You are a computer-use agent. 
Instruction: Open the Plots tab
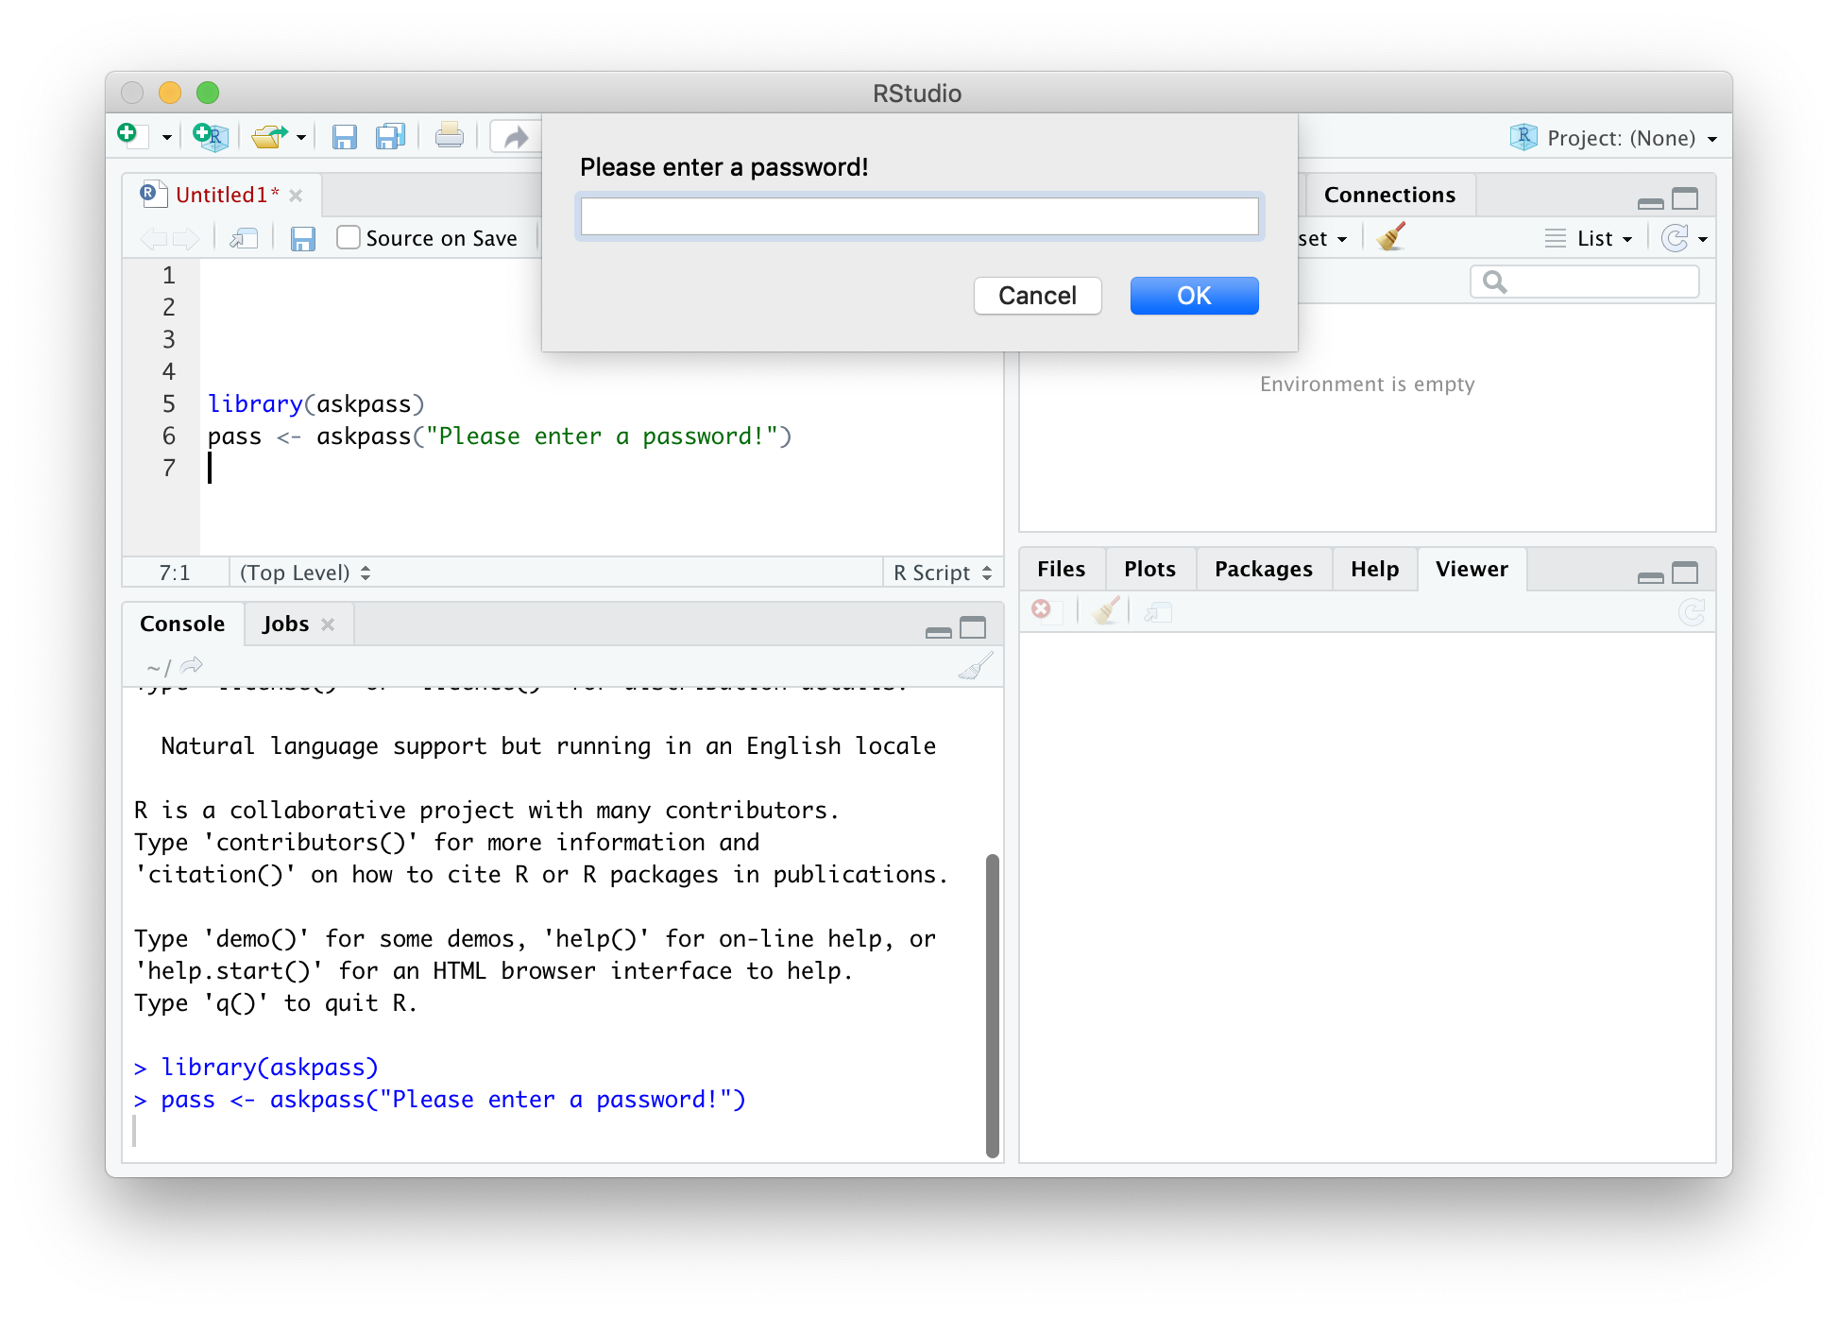pos(1149,569)
